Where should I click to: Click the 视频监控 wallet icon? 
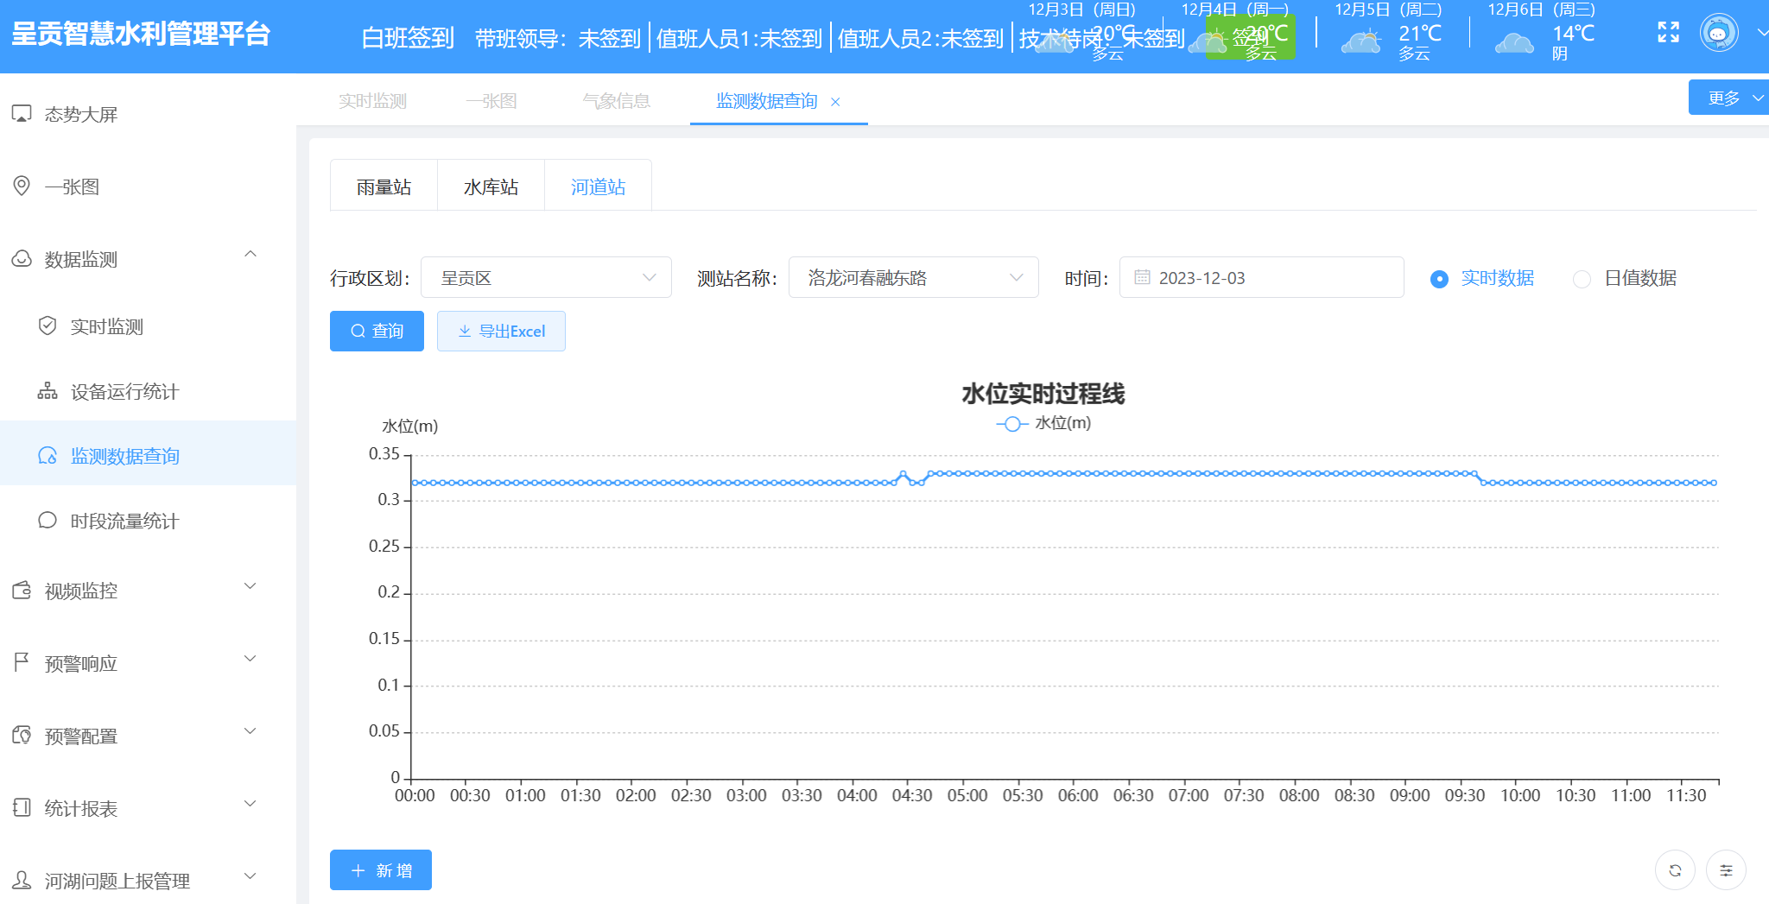point(22,591)
